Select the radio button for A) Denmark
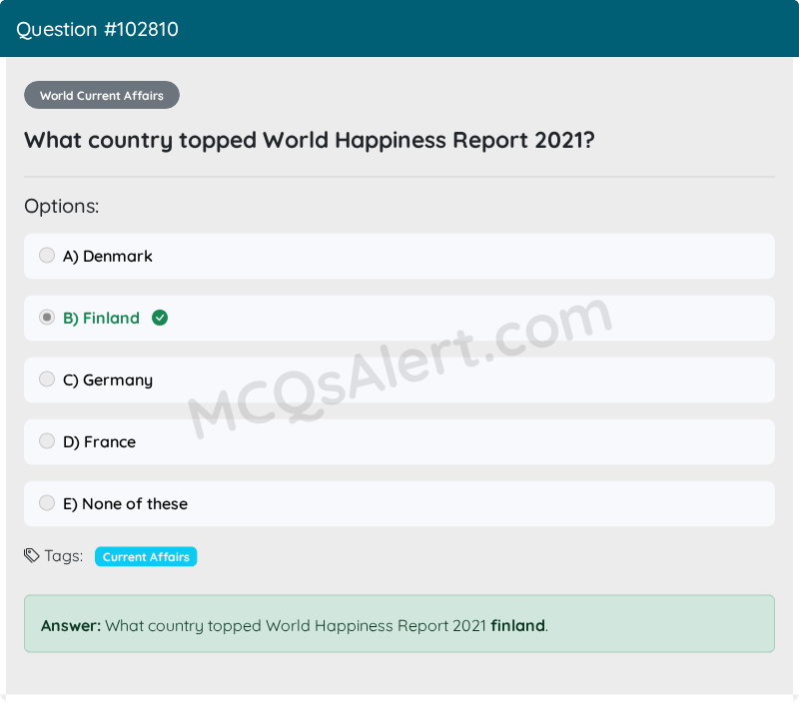 (x=47, y=256)
